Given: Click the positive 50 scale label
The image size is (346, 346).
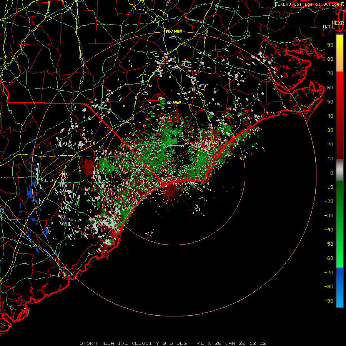Looking at the screenshot, I should [x=330, y=102].
